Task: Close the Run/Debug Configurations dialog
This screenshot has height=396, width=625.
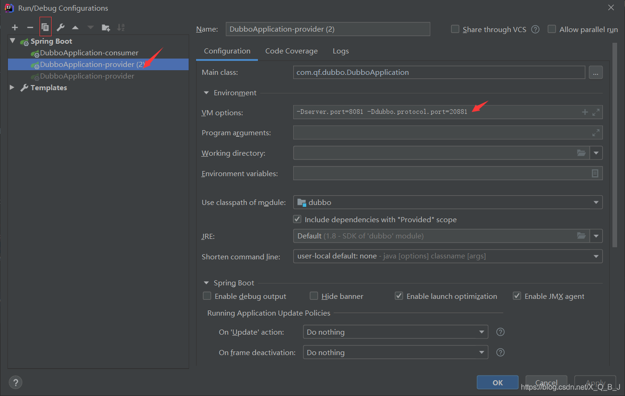Action: [611, 7]
